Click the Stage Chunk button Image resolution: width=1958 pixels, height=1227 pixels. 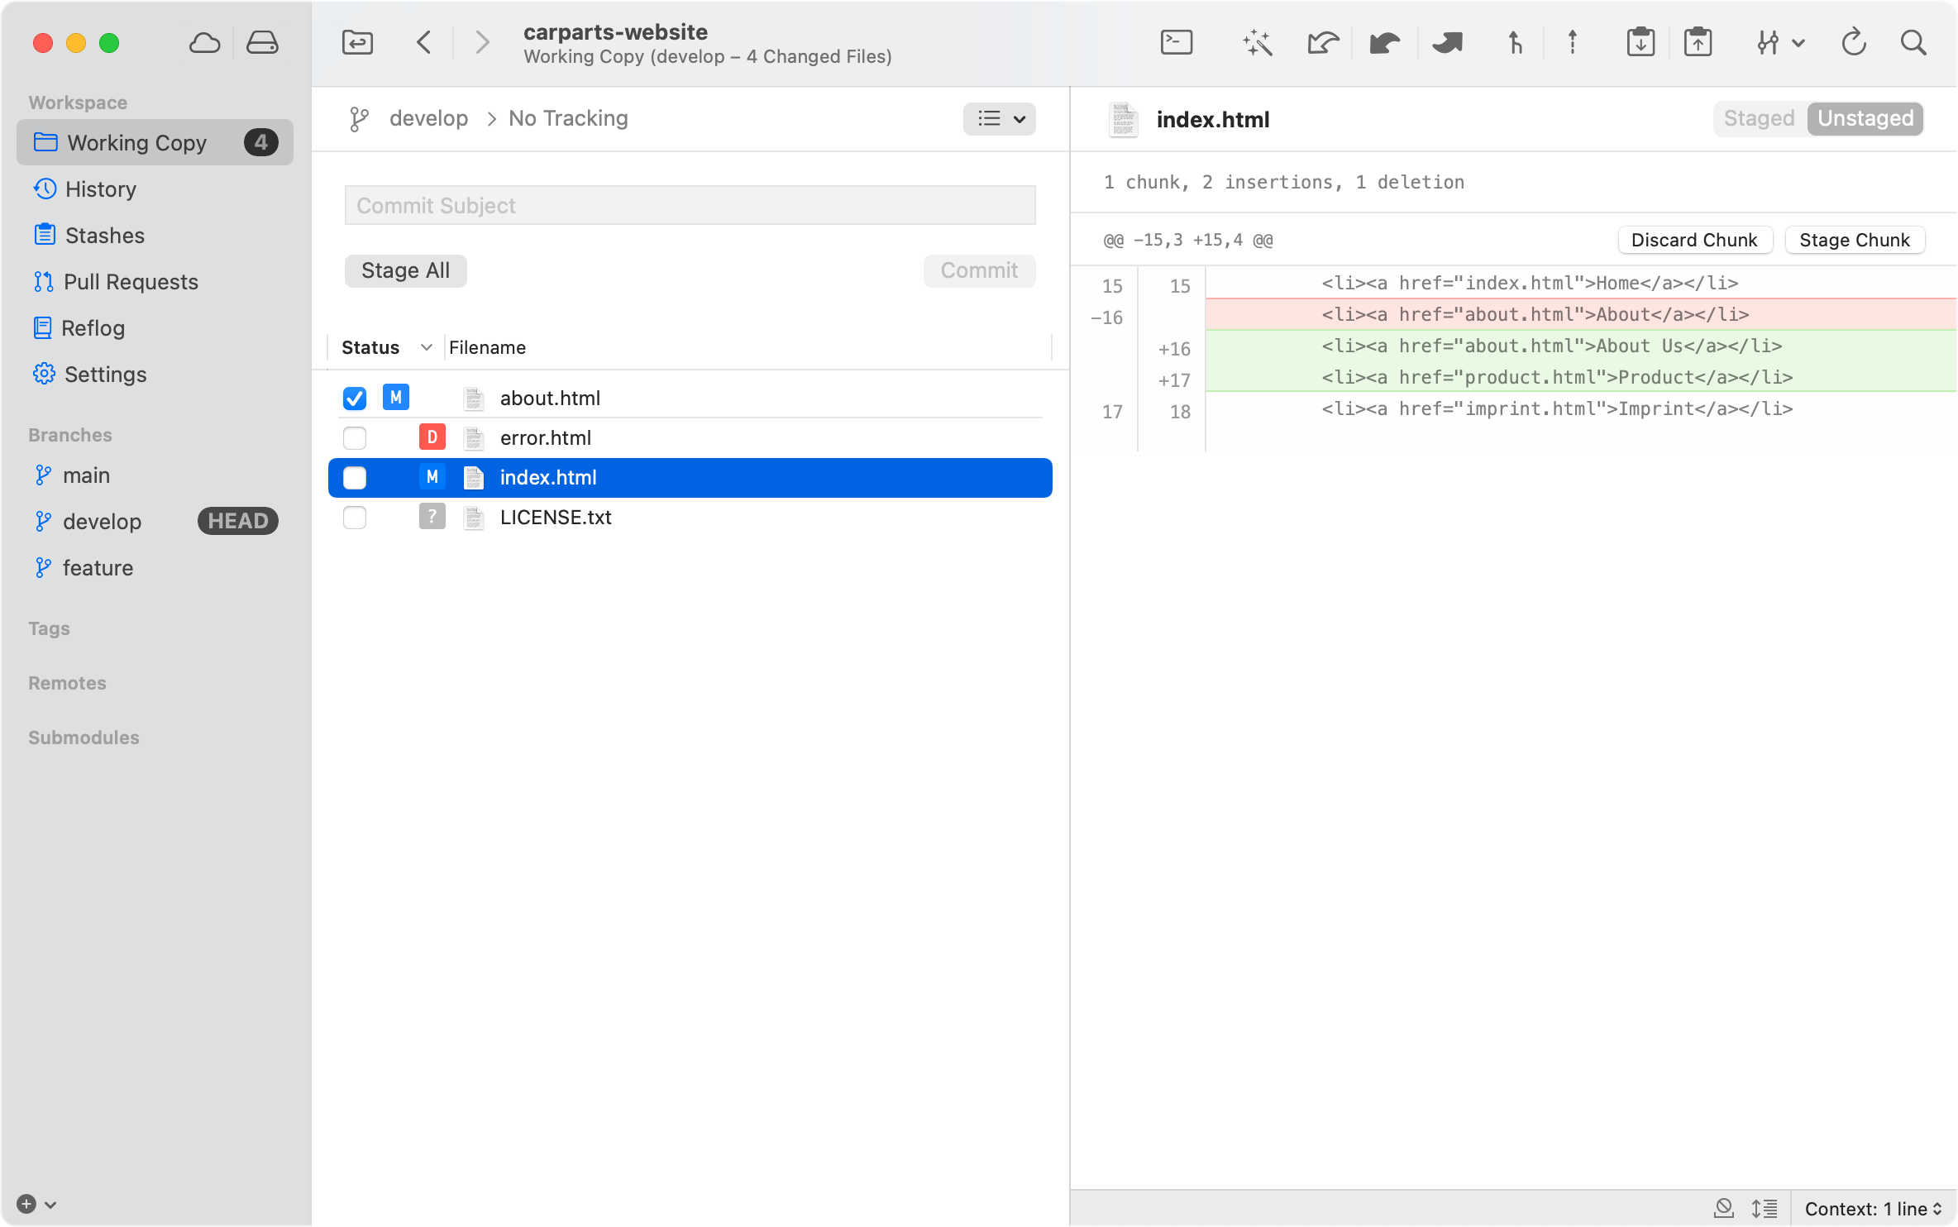[1854, 240]
